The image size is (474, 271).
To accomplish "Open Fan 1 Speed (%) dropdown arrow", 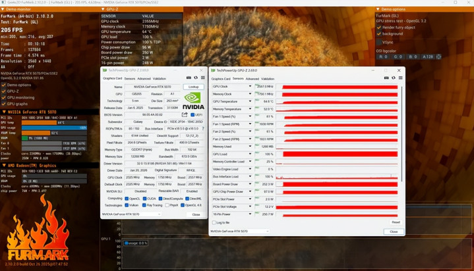I will (250, 116).
